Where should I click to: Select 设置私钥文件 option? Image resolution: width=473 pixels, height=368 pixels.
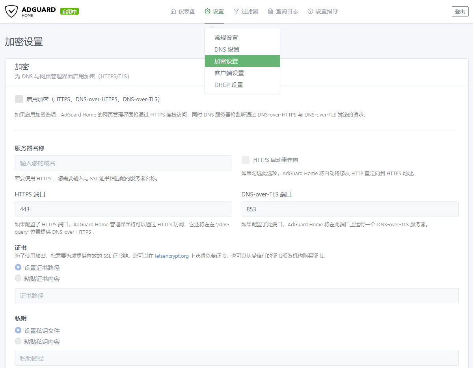[x=18, y=330]
